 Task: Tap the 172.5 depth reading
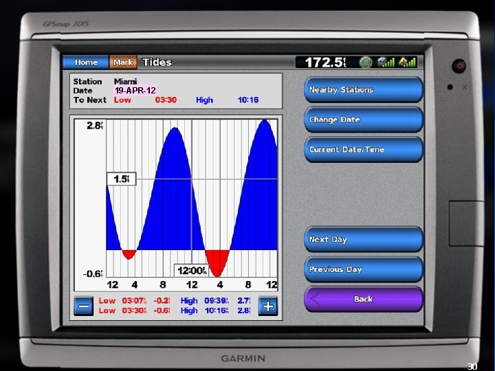click(x=325, y=62)
